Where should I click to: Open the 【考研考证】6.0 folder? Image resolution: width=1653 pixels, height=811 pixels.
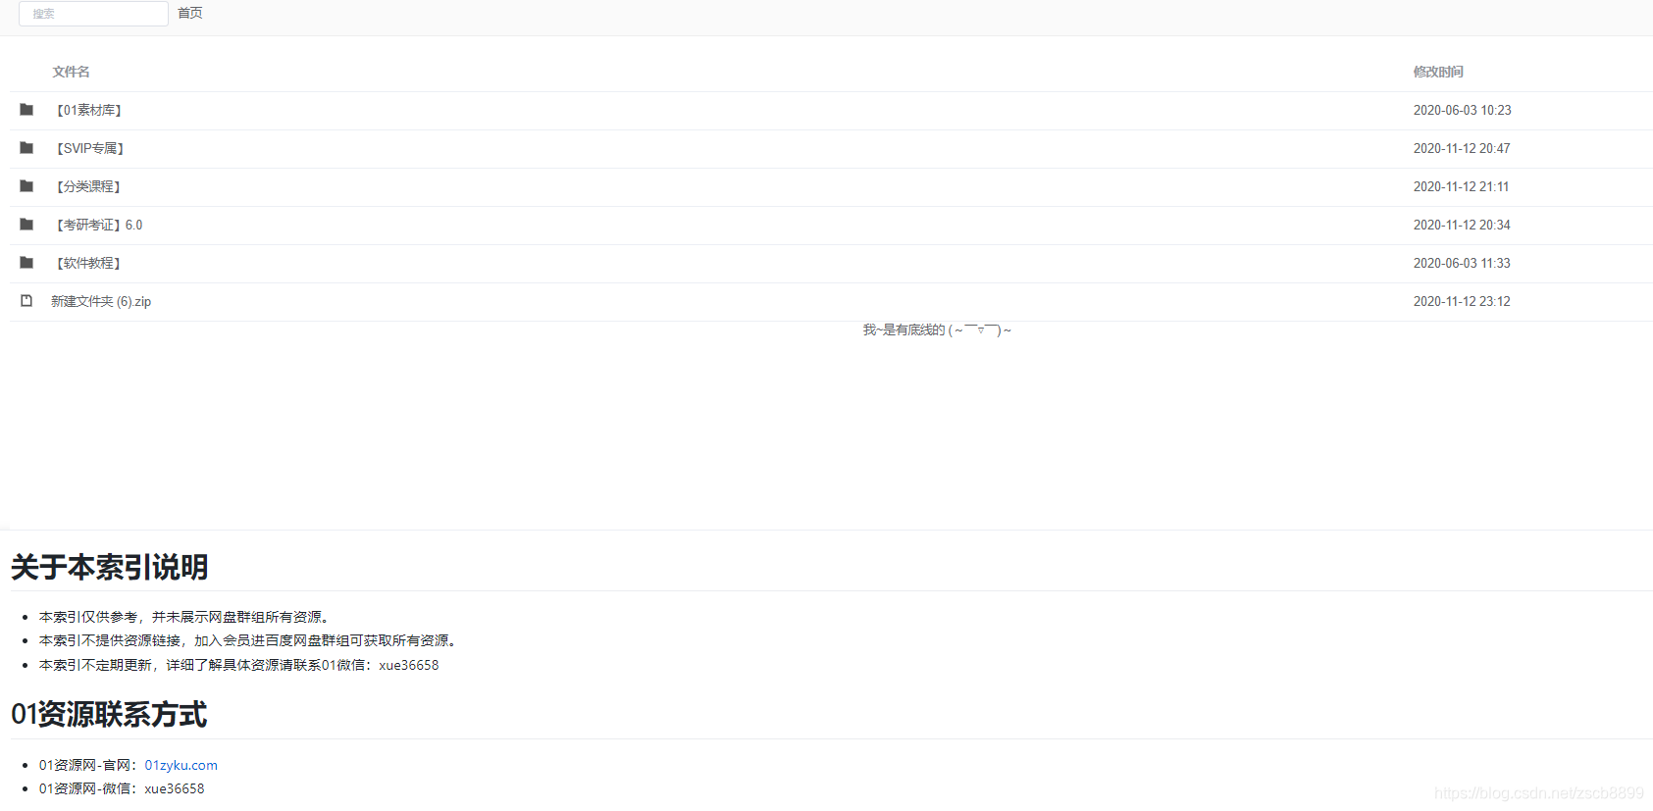pos(98,225)
